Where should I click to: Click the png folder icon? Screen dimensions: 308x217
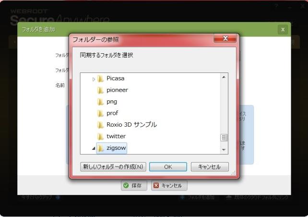coord(100,102)
